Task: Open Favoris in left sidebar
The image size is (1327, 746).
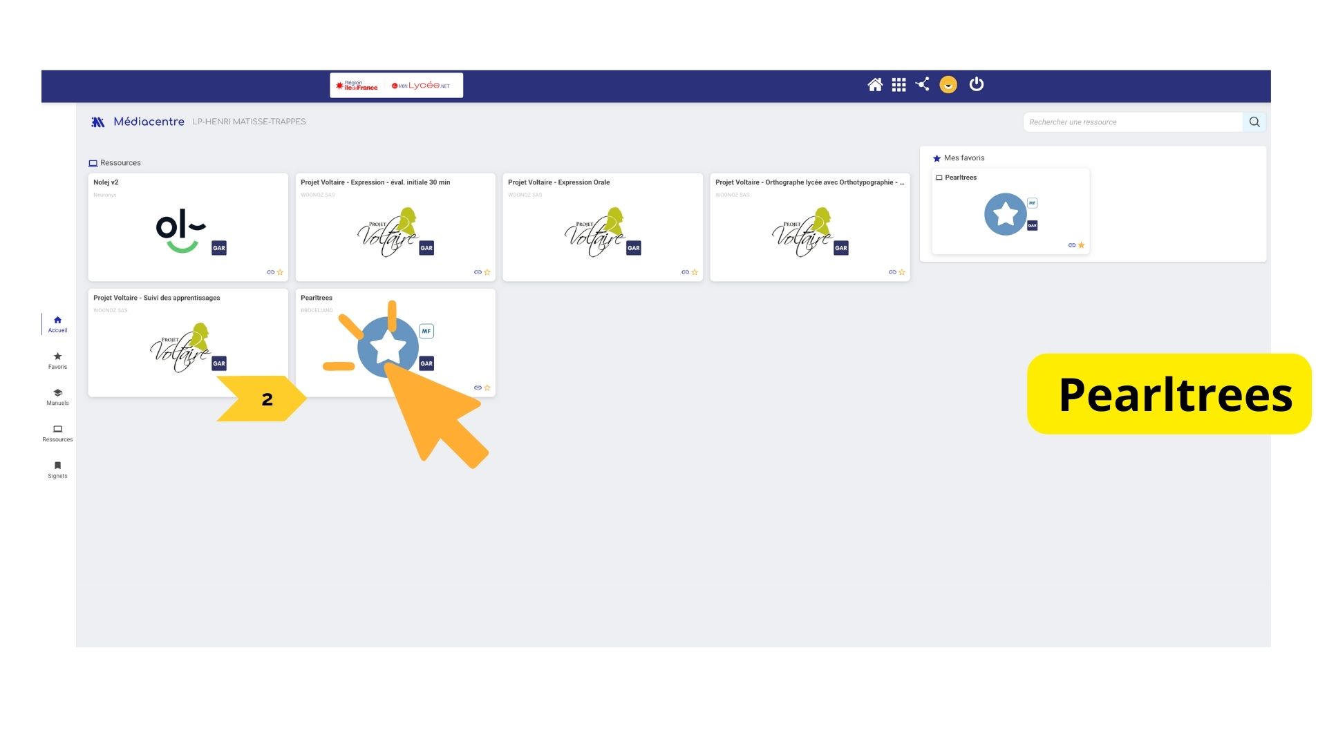Action: pyautogui.click(x=57, y=361)
